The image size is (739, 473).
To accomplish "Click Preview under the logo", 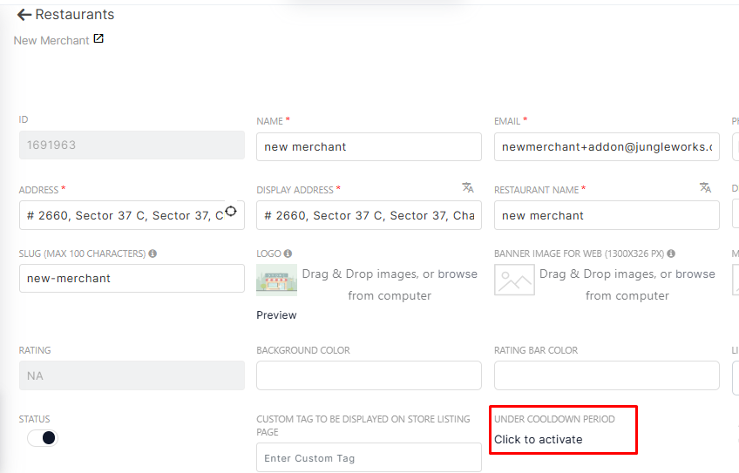I will pos(276,315).
